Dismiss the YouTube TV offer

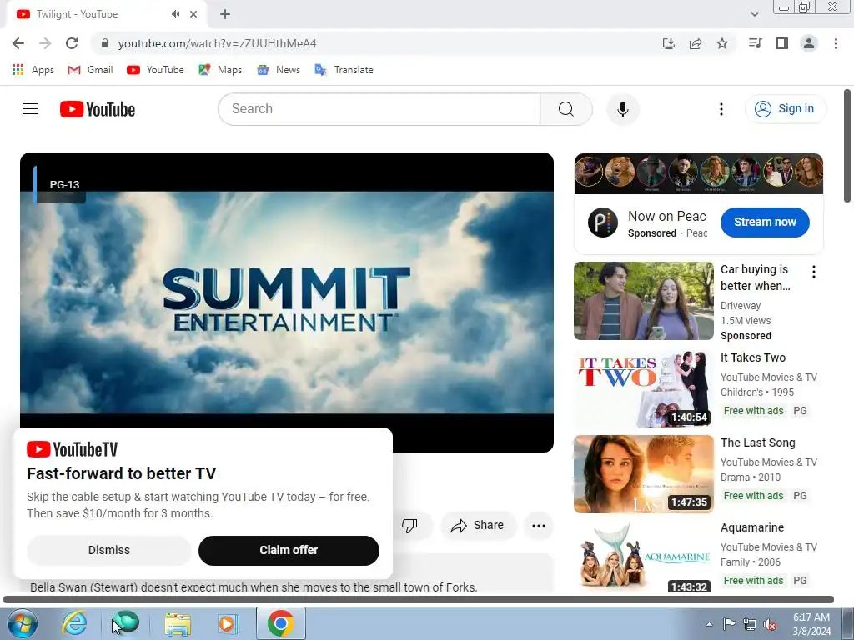[x=109, y=550]
